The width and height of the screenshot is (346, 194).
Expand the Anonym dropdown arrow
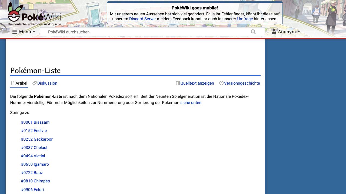tap(299, 32)
